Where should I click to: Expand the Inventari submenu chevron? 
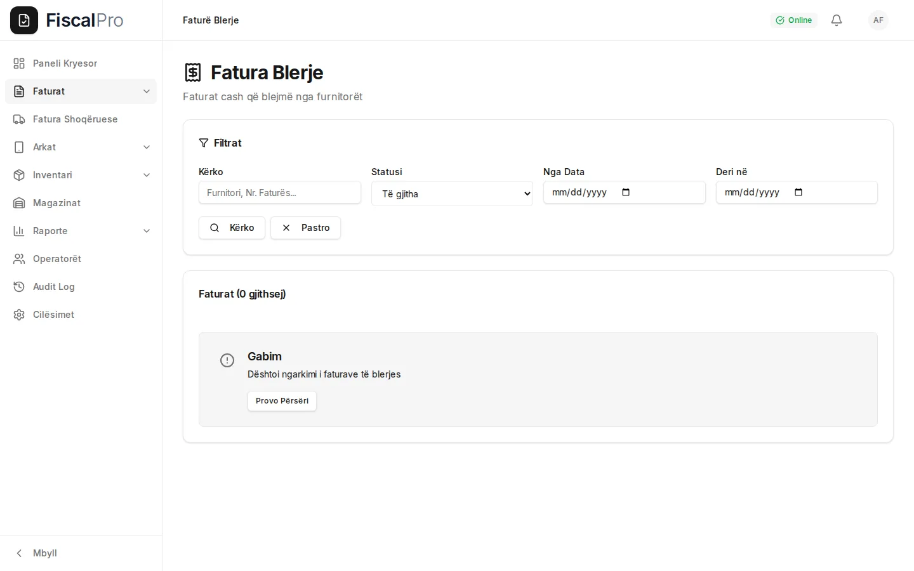147,175
